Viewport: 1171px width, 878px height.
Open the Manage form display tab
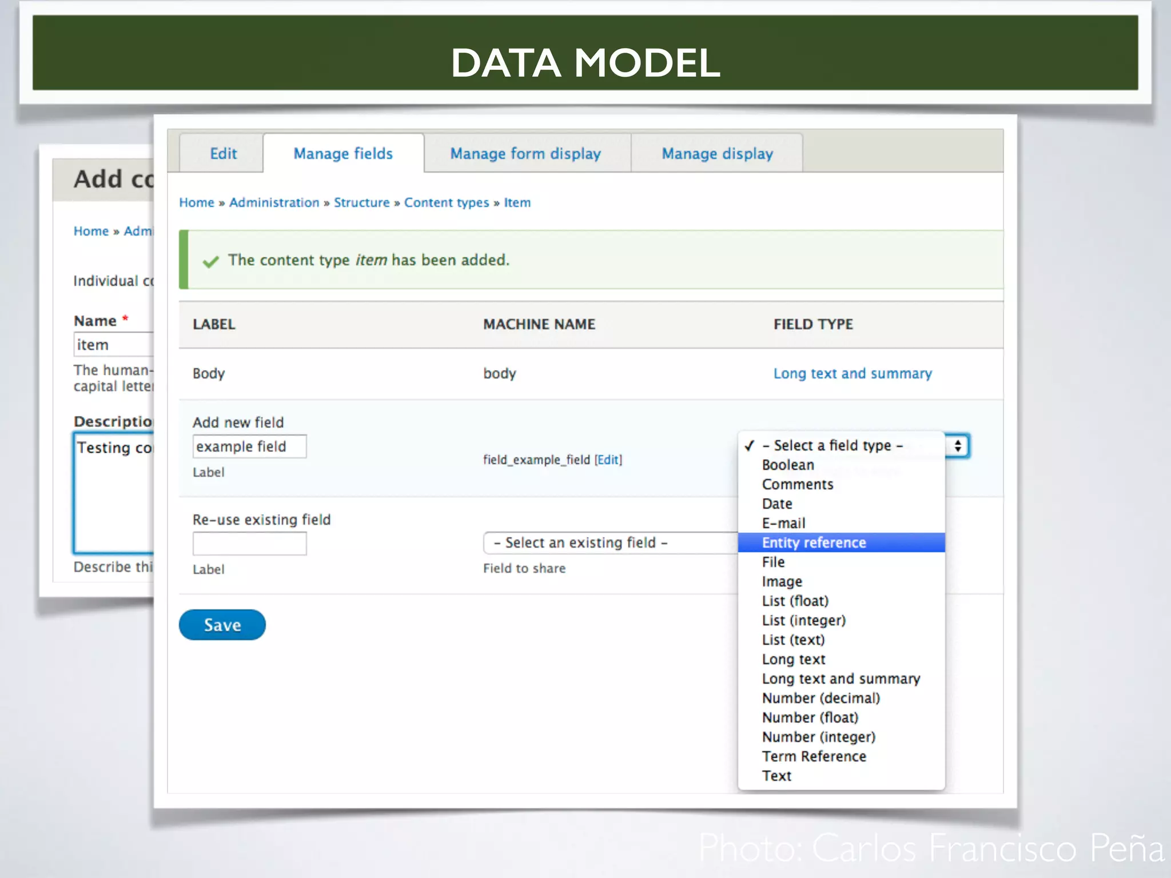525,153
